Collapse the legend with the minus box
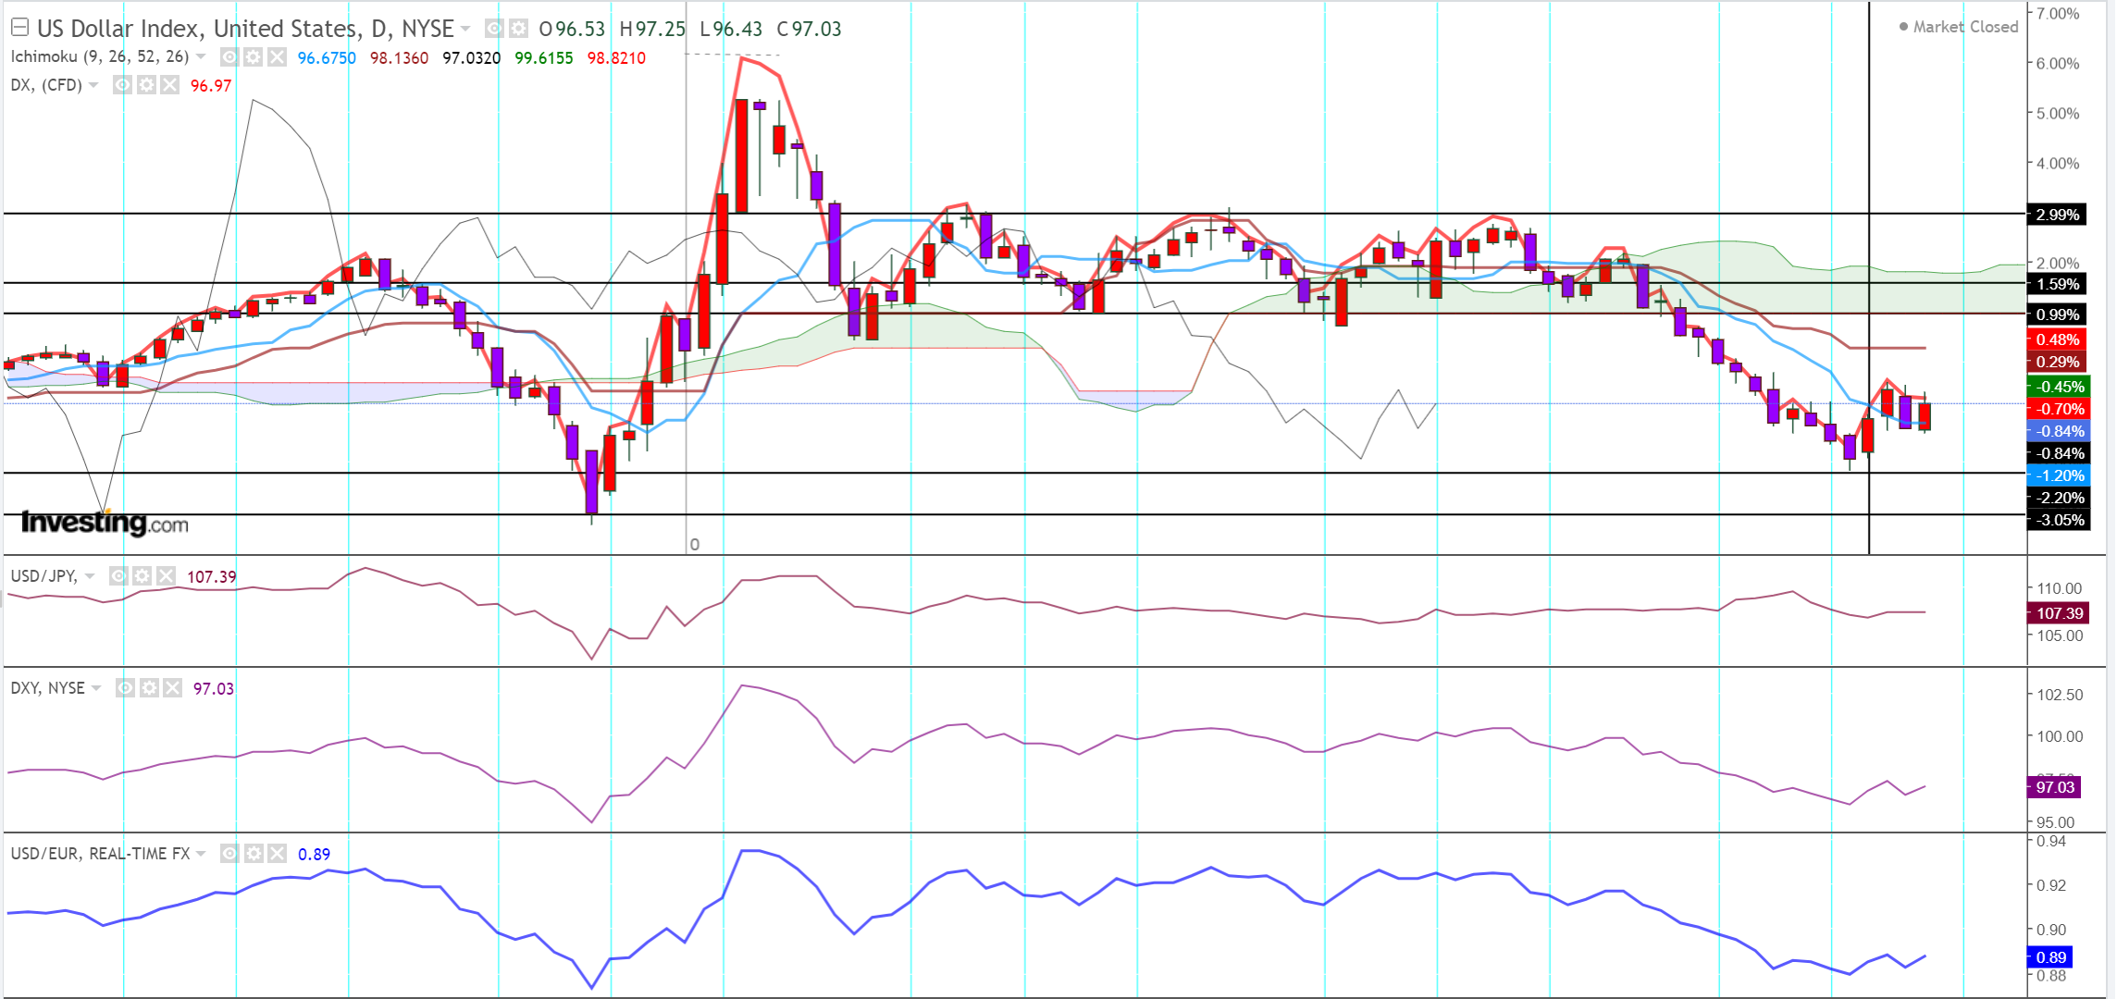Image resolution: width=2117 pixels, height=999 pixels. tap(19, 28)
